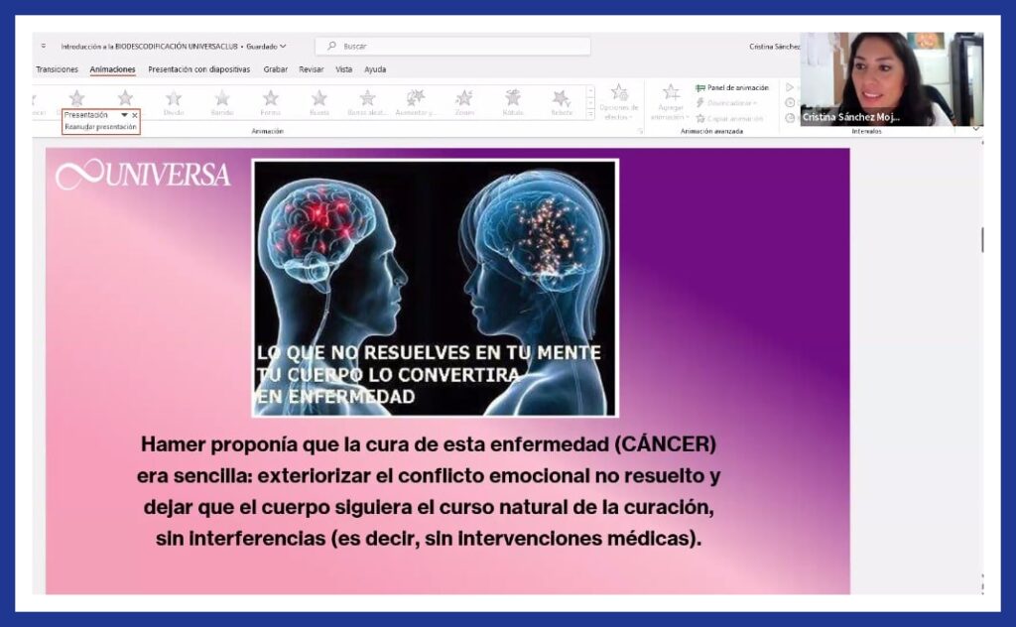The height and width of the screenshot is (627, 1016).
Task: Choose the Dividir animation effect
Action: pos(174,103)
